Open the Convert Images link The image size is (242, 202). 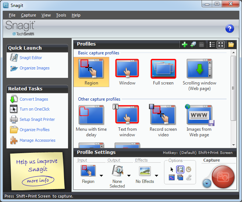(x=34, y=99)
